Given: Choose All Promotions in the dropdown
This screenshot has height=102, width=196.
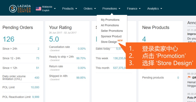Looking at the screenshot, I should [110, 25].
